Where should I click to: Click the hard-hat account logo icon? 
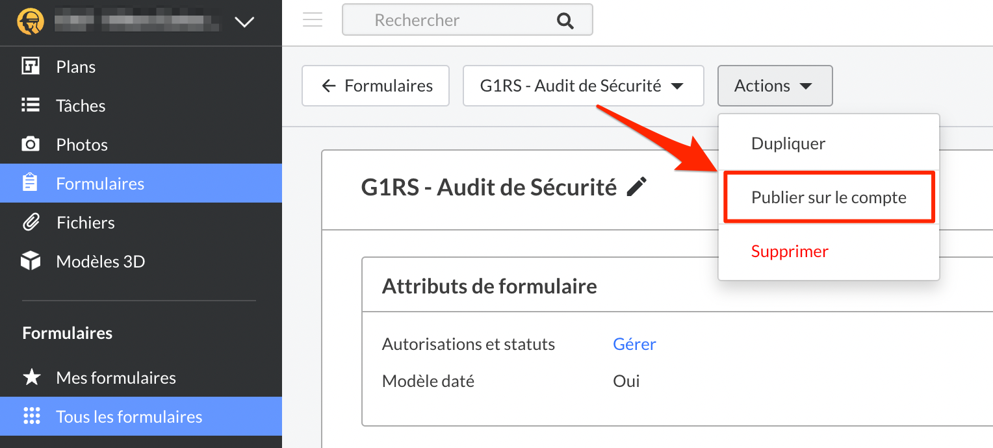click(x=31, y=22)
